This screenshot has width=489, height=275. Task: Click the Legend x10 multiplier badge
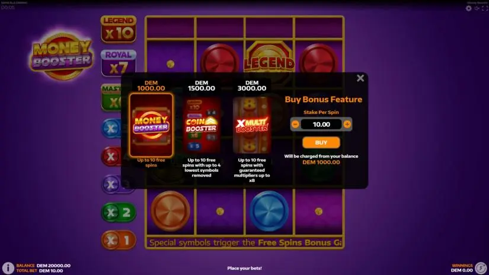click(119, 29)
